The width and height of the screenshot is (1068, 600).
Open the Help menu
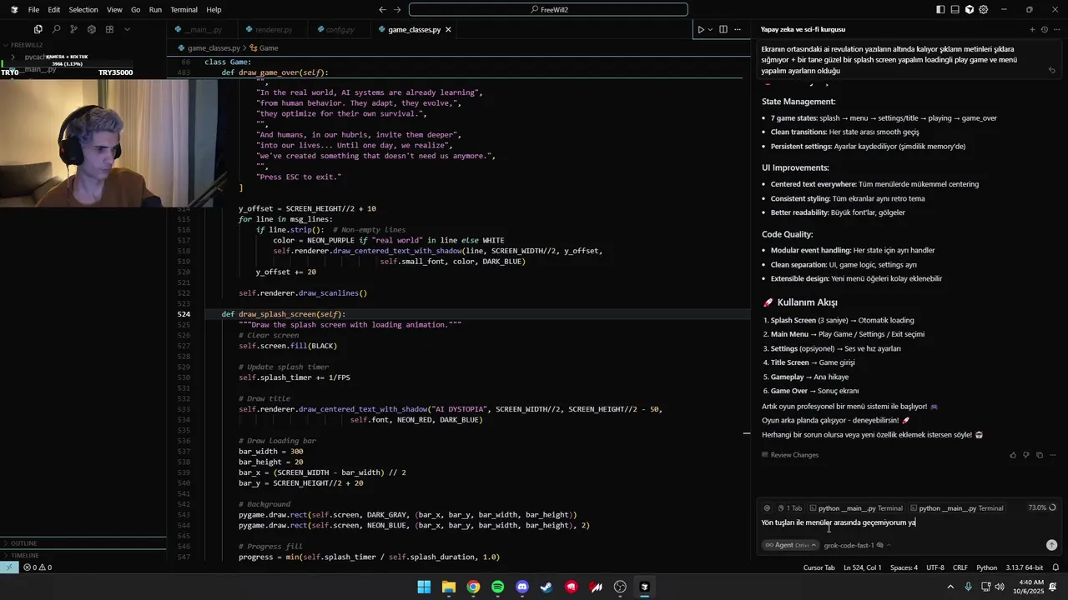click(214, 10)
